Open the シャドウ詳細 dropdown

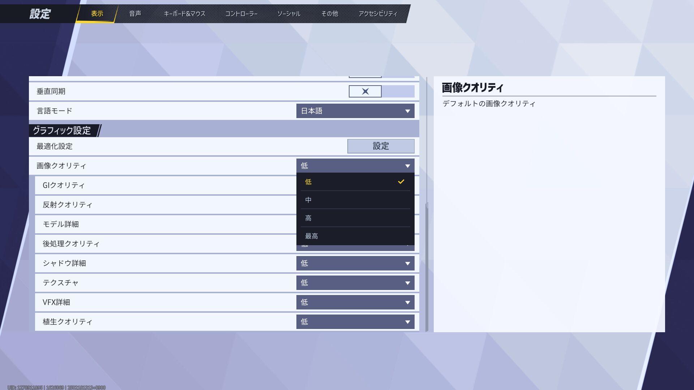355,263
